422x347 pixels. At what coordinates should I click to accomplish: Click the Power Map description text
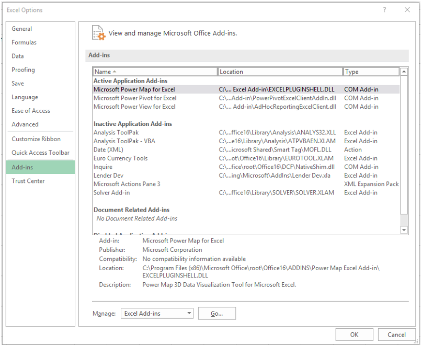[219, 285]
